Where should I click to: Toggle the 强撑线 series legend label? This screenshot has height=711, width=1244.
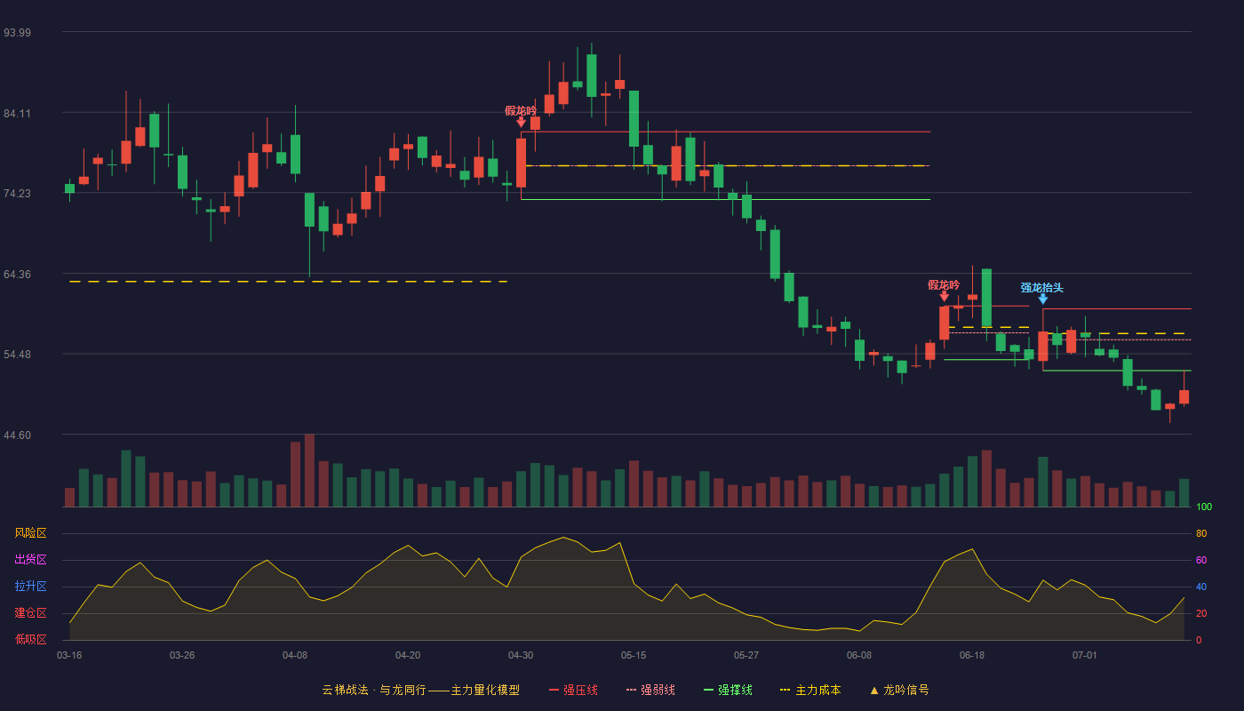[x=735, y=691]
